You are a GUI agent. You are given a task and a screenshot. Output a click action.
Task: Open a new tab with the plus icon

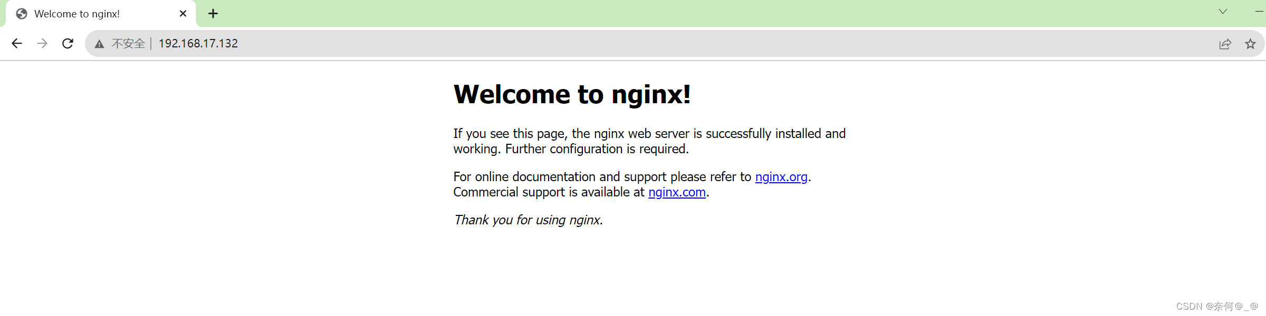tap(213, 13)
